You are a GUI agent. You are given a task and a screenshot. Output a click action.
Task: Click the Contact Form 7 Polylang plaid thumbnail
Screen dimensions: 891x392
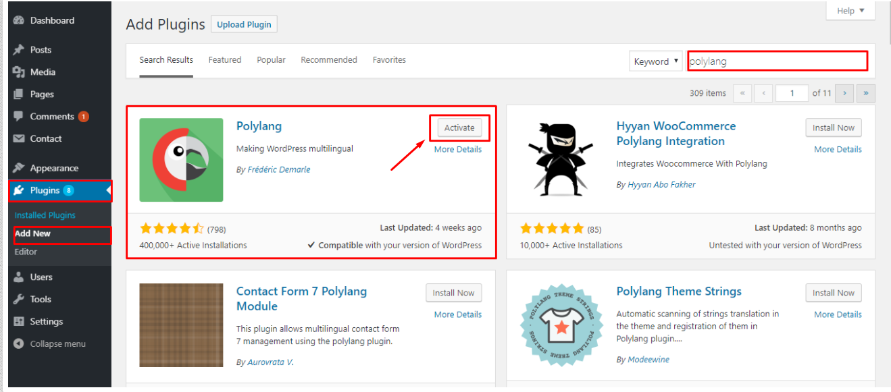point(181,325)
